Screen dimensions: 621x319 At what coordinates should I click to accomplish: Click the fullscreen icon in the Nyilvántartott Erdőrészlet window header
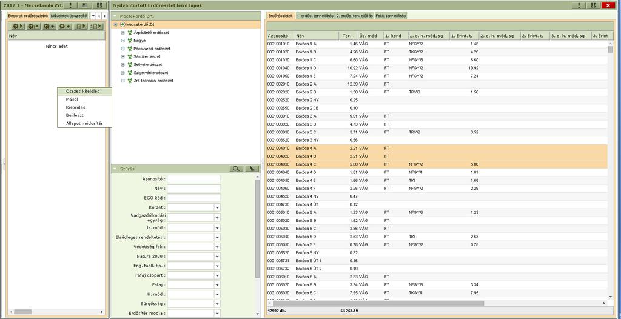coord(593,5)
